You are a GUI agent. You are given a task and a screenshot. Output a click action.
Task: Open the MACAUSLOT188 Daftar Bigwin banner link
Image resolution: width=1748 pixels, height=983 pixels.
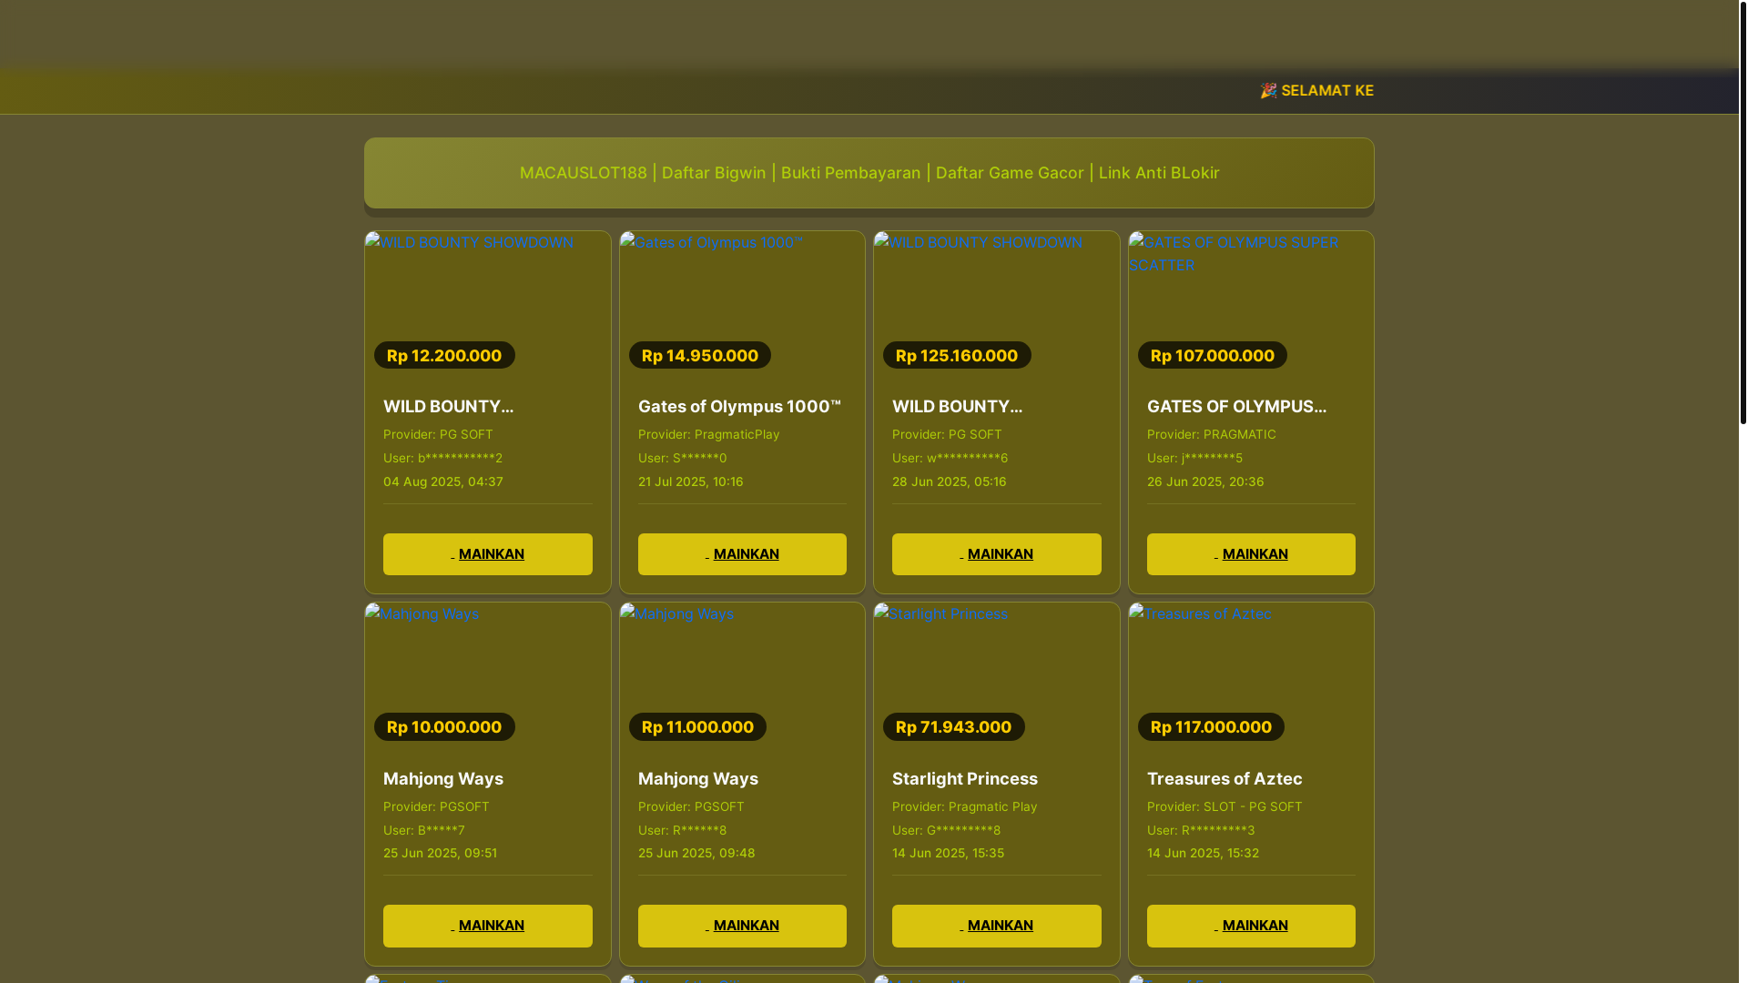(x=869, y=173)
